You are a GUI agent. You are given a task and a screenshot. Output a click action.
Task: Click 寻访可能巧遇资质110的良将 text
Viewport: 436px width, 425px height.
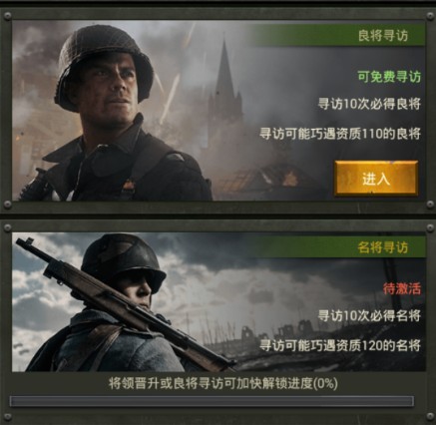[340, 134]
